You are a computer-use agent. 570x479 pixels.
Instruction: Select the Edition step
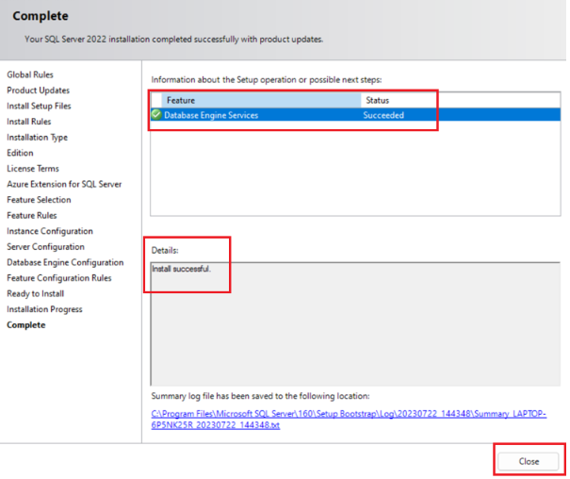(x=20, y=153)
